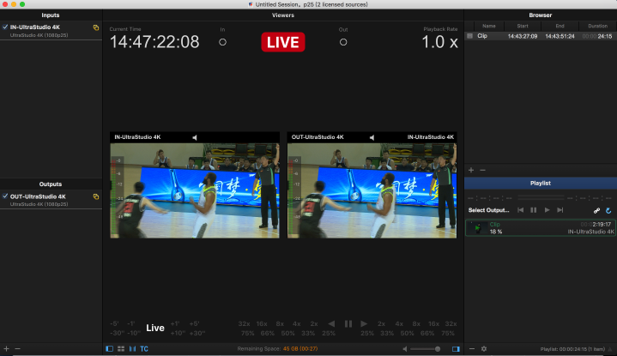Mute the OUT-UltraStudio 4K viewer speaker
Image resolution: width=617 pixels, height=356 pixels.
[372, 137]
